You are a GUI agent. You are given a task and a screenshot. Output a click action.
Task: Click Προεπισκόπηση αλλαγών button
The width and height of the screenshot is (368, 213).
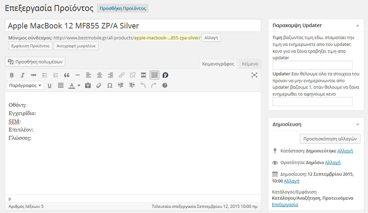(330, 139)
